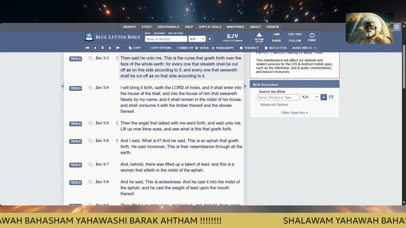Click the FOLLOW button
The width and height of the screenshot is (406, 228).
[295, 41]
